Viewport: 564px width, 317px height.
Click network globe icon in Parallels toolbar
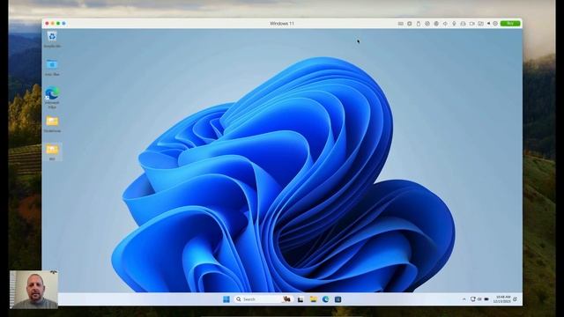tap(436, 24)
